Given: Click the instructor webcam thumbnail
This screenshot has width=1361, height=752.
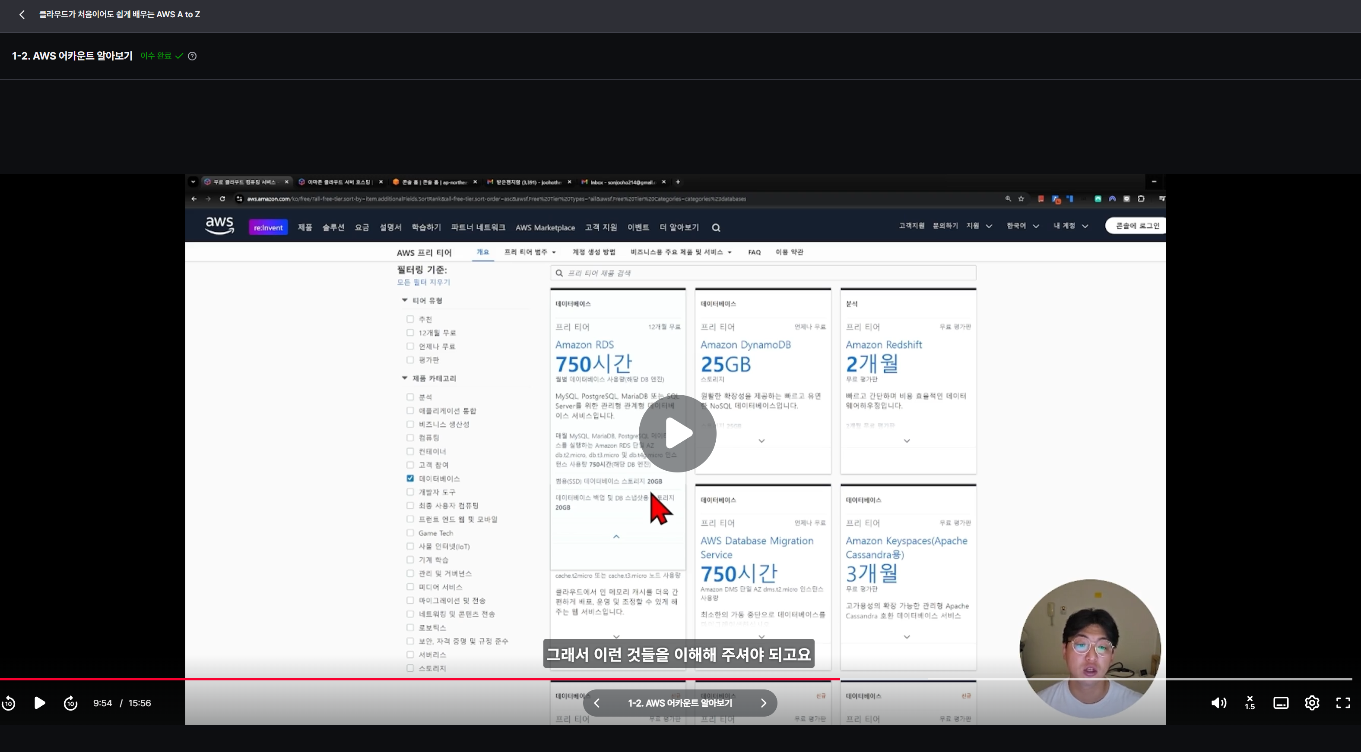Looking at the screenshot, I should (1090, 649).
